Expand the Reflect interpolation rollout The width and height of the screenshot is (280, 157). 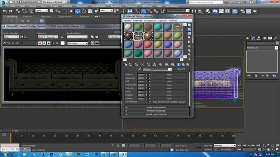click(x=157, y=107)
